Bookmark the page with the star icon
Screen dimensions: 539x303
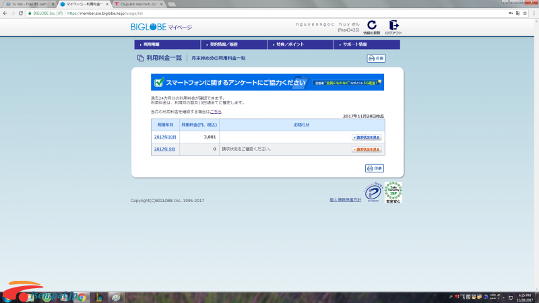(525, 13)
